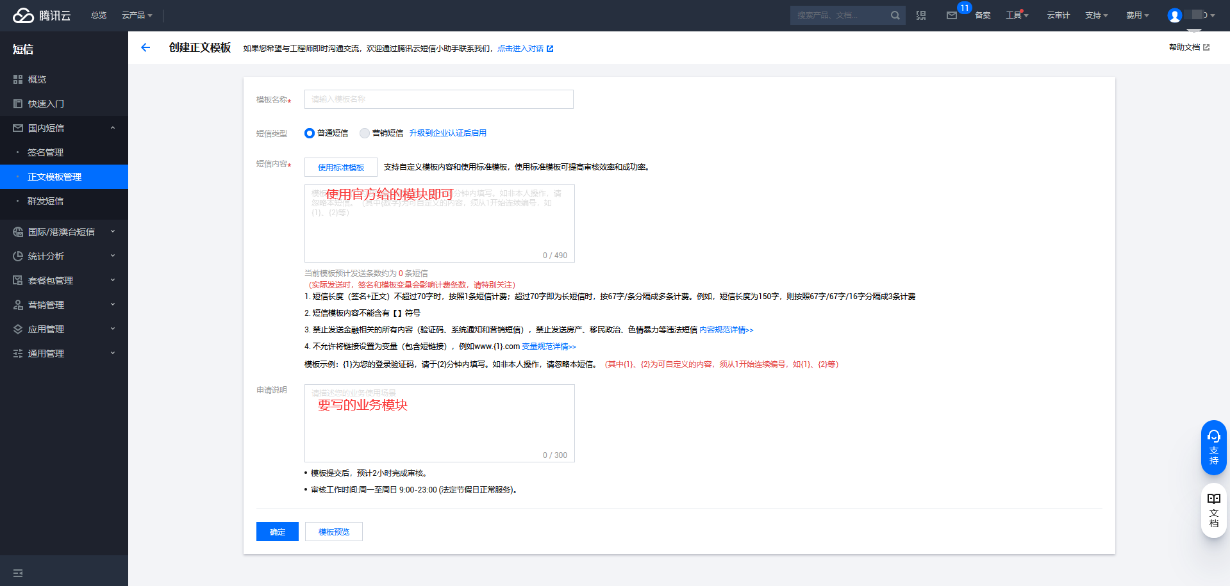Open the search with magnifier icon
Viewport: 1230px width, 586px height.
[x=895, y=15]
